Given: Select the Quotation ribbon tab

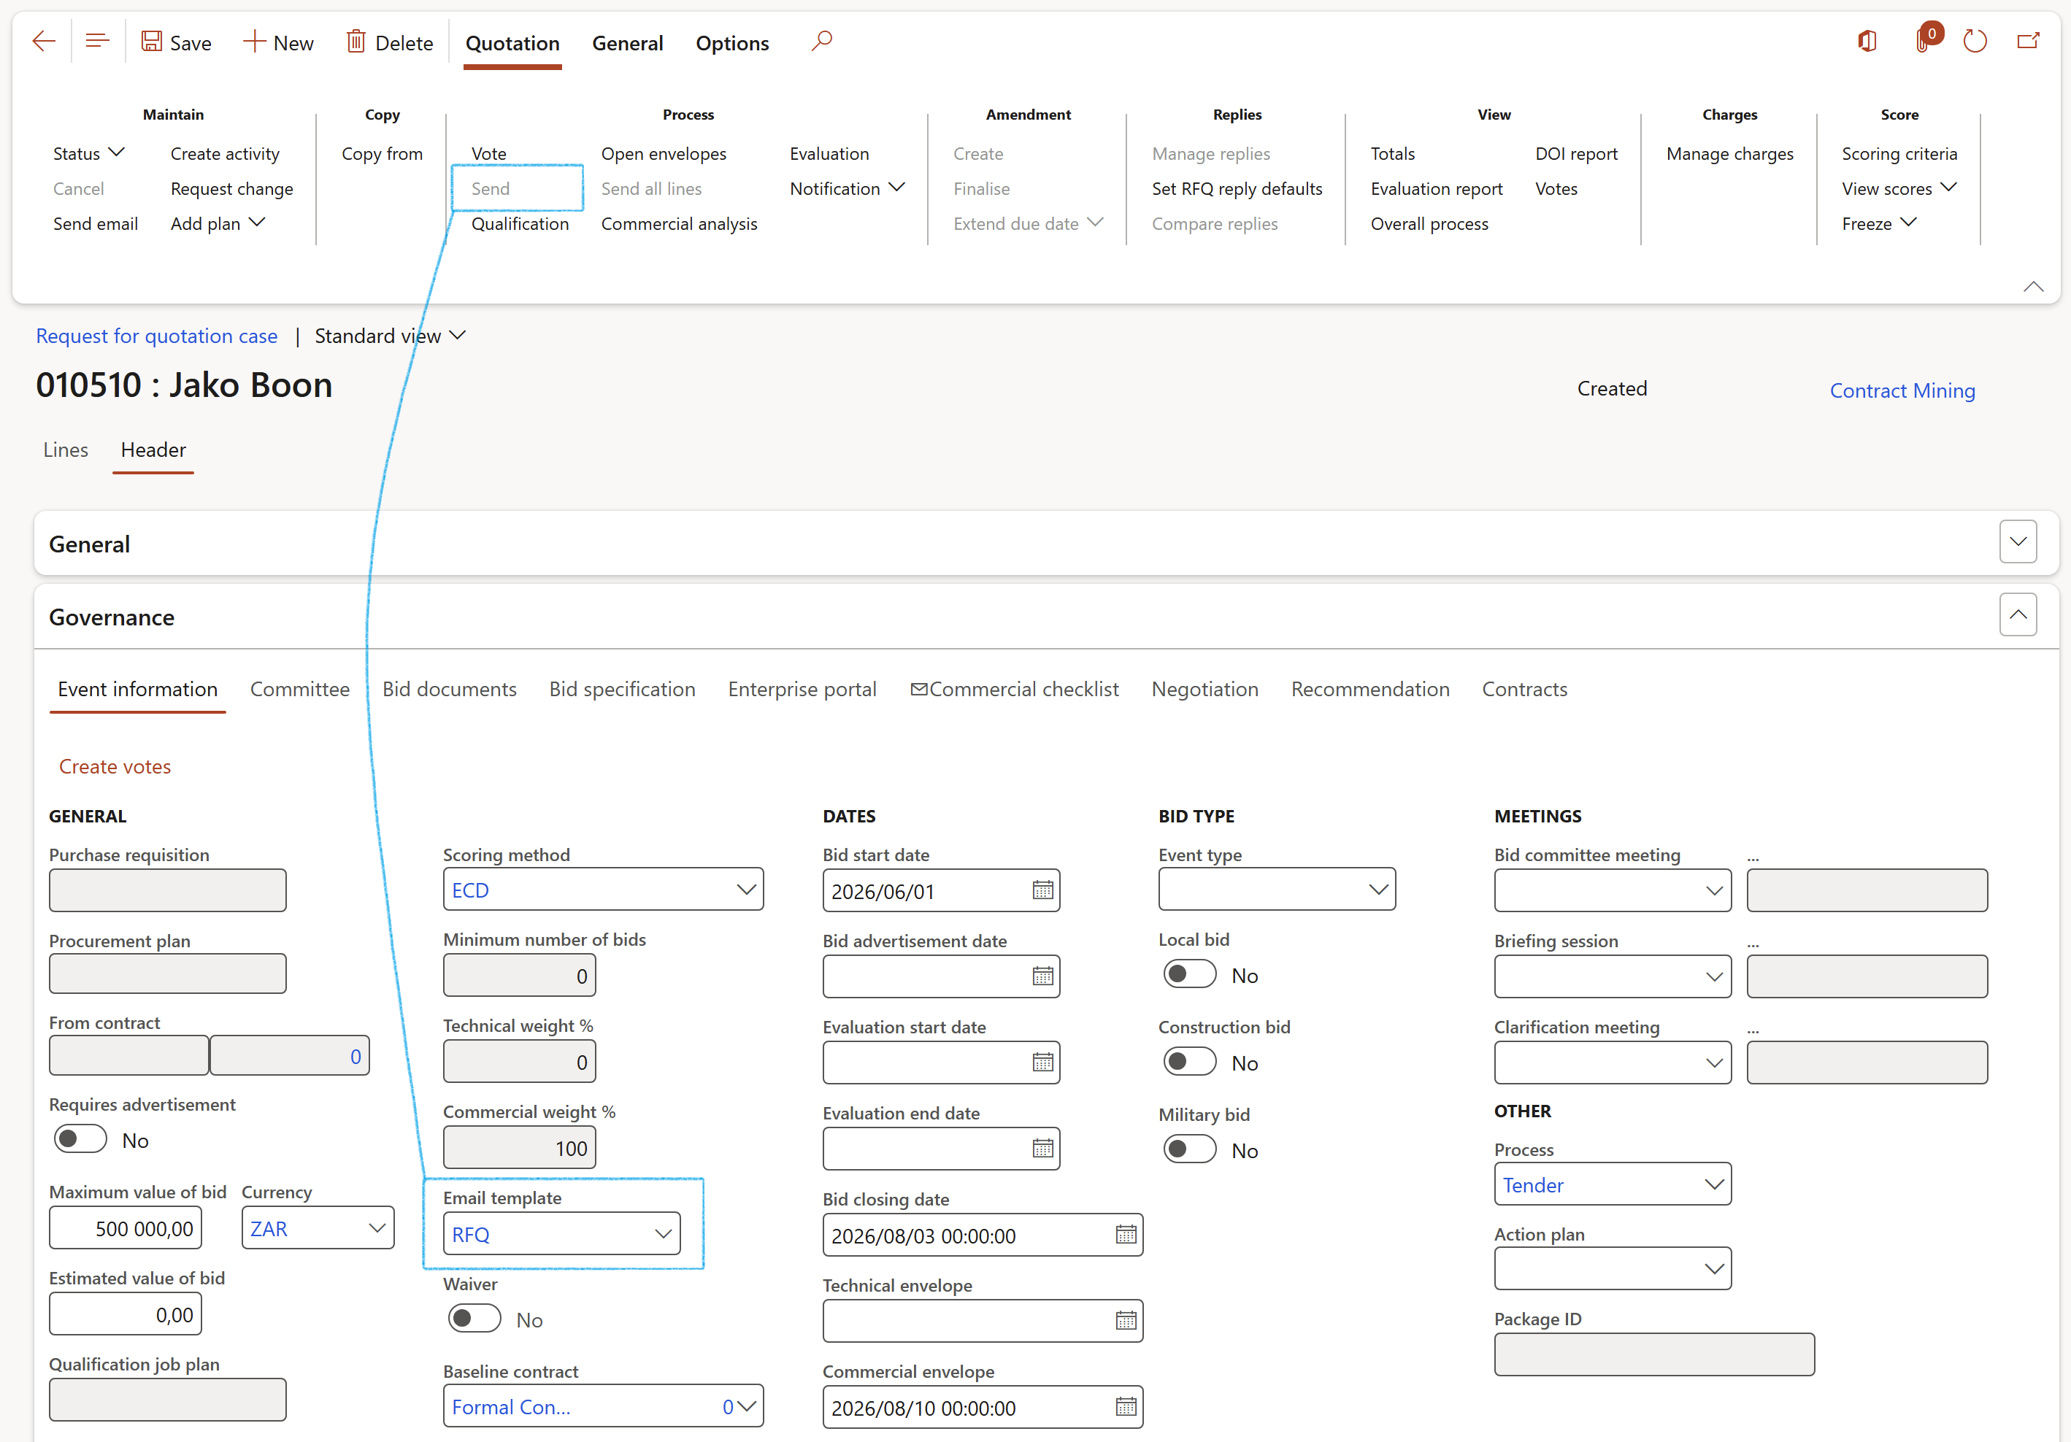Looking at the screenshot, I should (512, 43).
